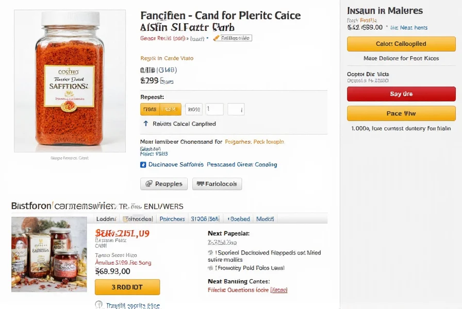The width and height of the screenshot is (462, 309).
Task: Click the saffron jar product image
Action: (70, 81)
